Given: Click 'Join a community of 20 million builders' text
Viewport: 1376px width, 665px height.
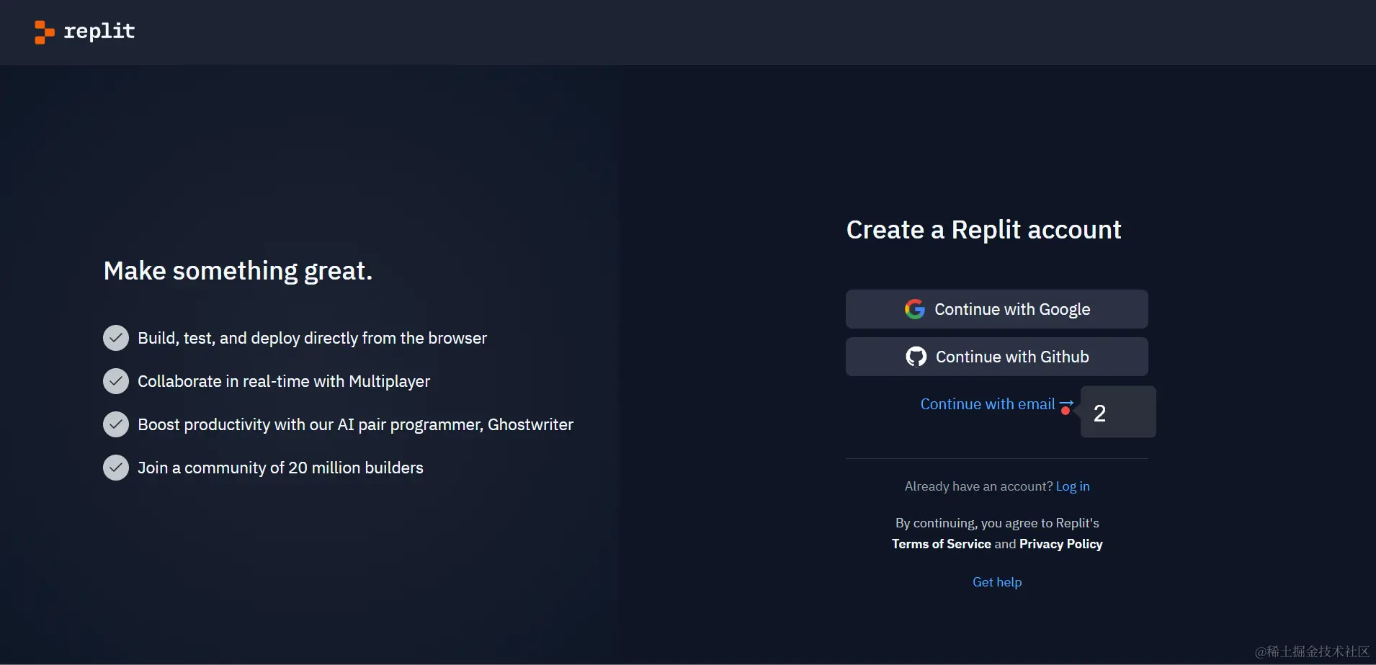Looking at the screenshot, I should pyautogui.click(x=280, y=468).
